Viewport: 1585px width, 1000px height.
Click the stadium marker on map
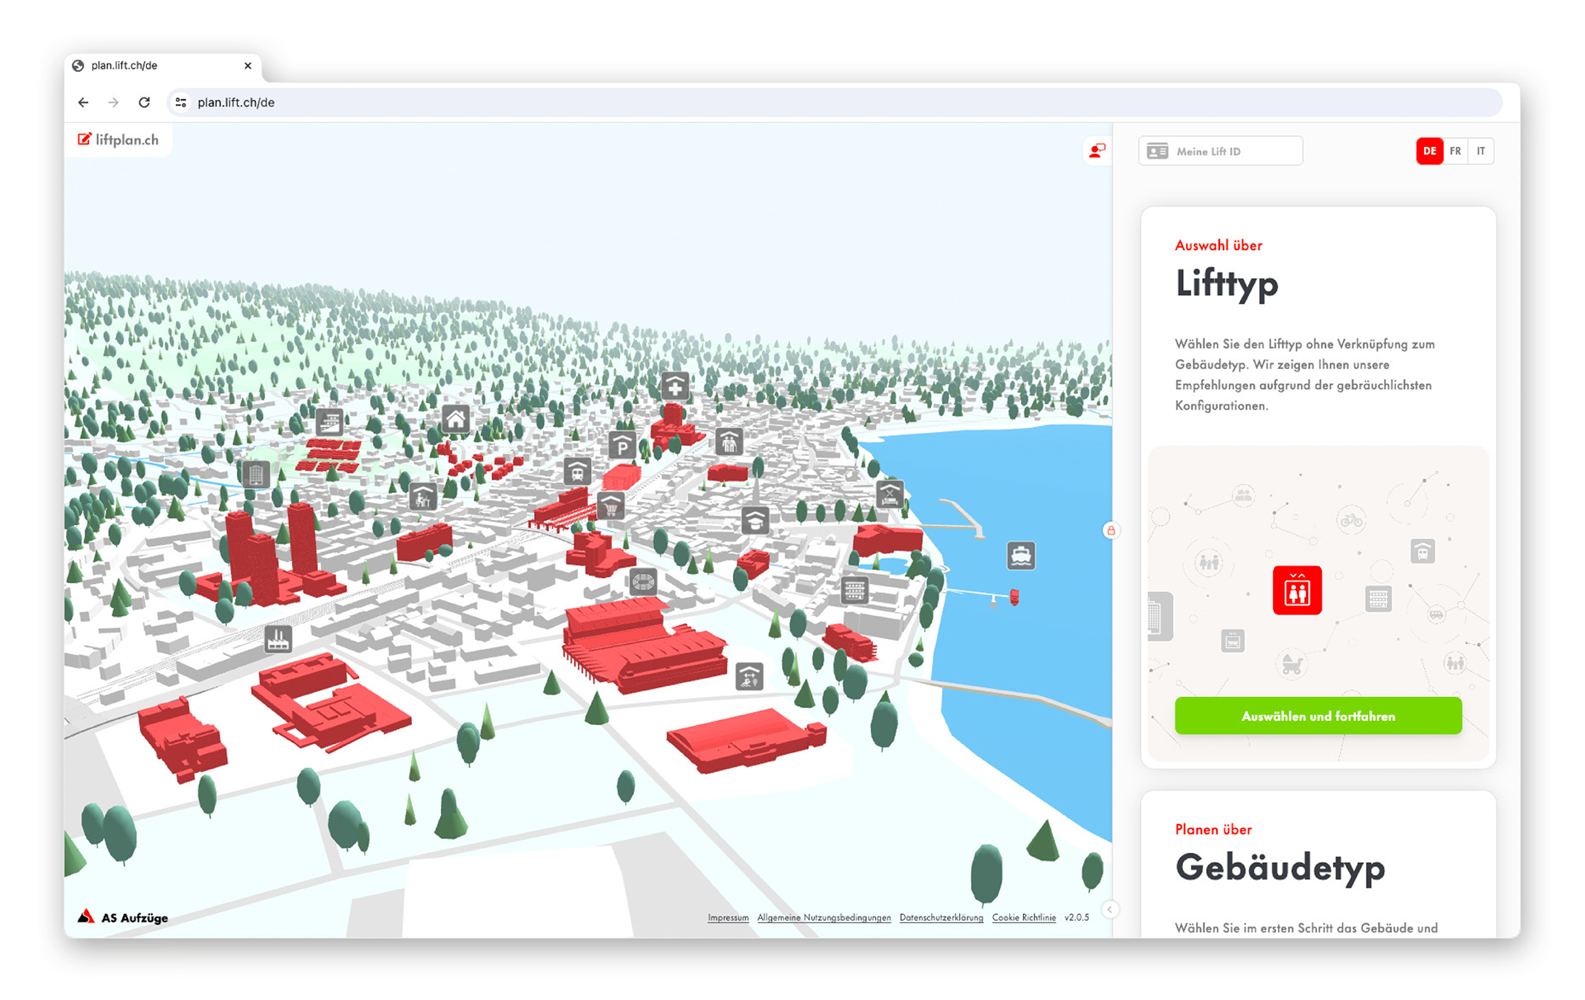point(643,582)
